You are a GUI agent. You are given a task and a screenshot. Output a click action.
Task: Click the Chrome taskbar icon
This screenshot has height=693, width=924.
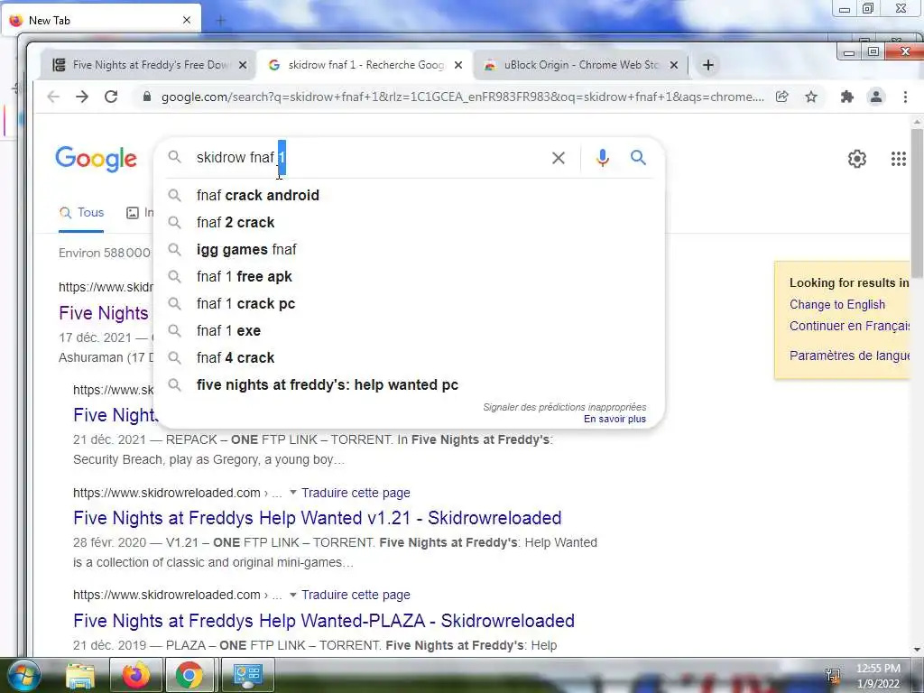point(189,675)
